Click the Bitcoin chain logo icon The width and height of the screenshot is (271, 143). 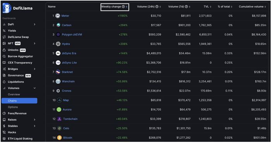point(60,138)
